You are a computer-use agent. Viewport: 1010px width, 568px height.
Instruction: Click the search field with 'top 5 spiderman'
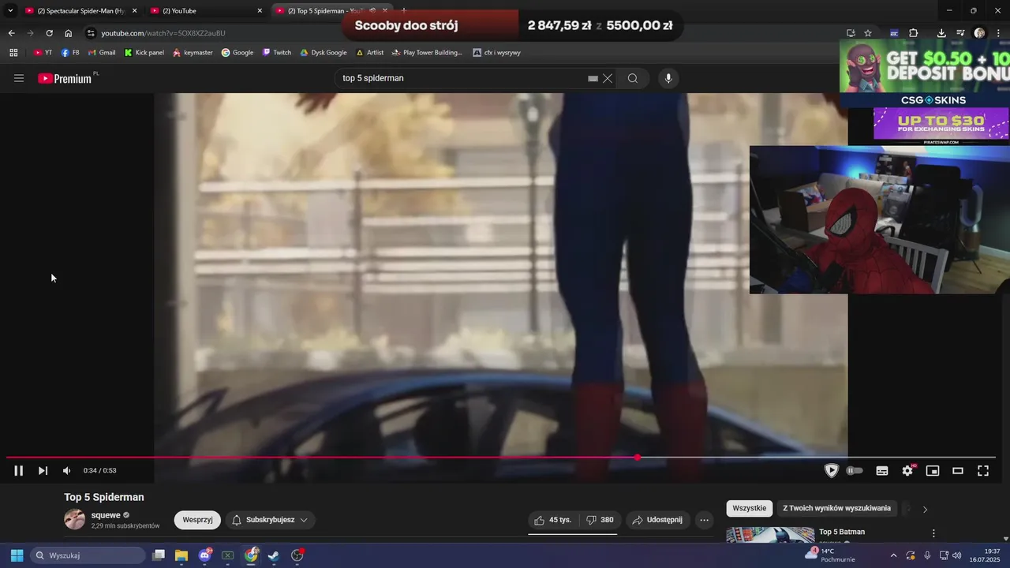pos(462,78)
